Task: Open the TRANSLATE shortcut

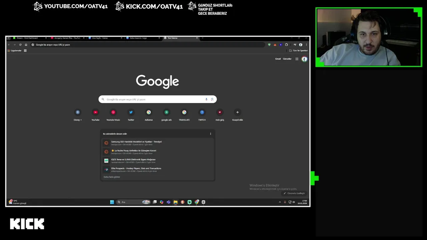Action: click(184, 115)
